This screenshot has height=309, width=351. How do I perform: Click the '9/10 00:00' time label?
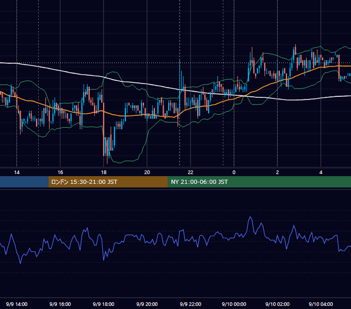(x=234, y=304)
